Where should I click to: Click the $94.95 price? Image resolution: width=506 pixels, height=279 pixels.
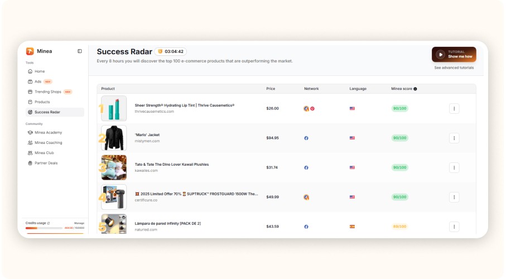(272, 138)
